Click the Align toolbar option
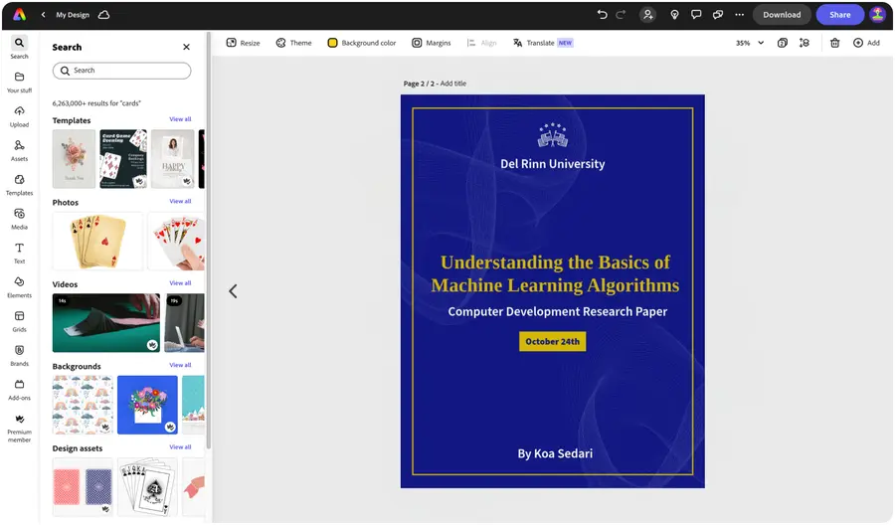Screen dimensions: 895x525 tap(481, 43)
